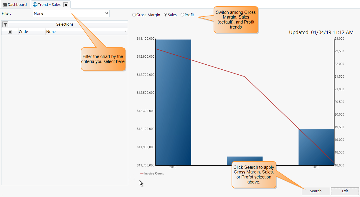The width and height of the screenshot is (360, 197).
Task: Toggle the select-all checkbox in the Selections grid
Action: [x=9, y=31]
